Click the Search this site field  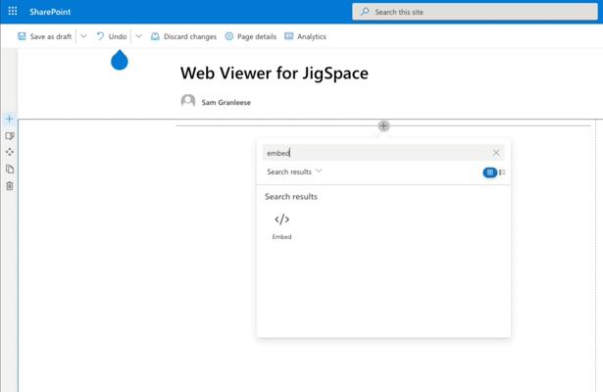pyautogui.click(x=475, y=12)
